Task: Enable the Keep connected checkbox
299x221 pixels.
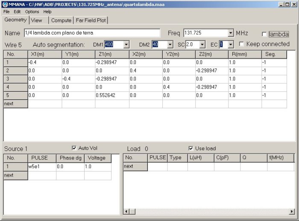Action: point(241,44)
